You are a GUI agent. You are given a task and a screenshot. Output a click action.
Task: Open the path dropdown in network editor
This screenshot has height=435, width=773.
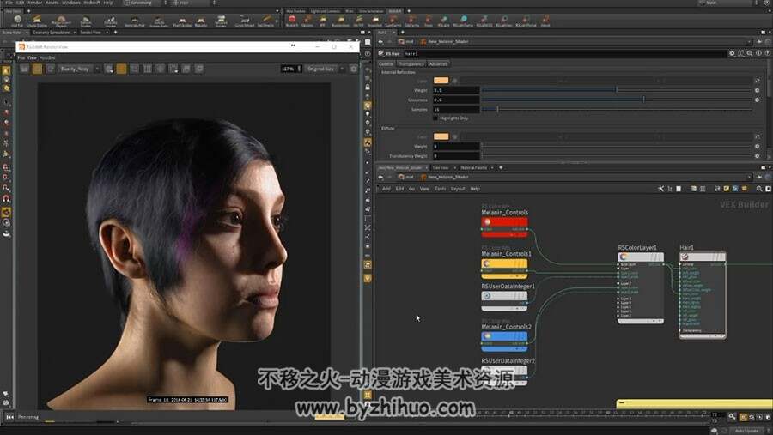749,177
